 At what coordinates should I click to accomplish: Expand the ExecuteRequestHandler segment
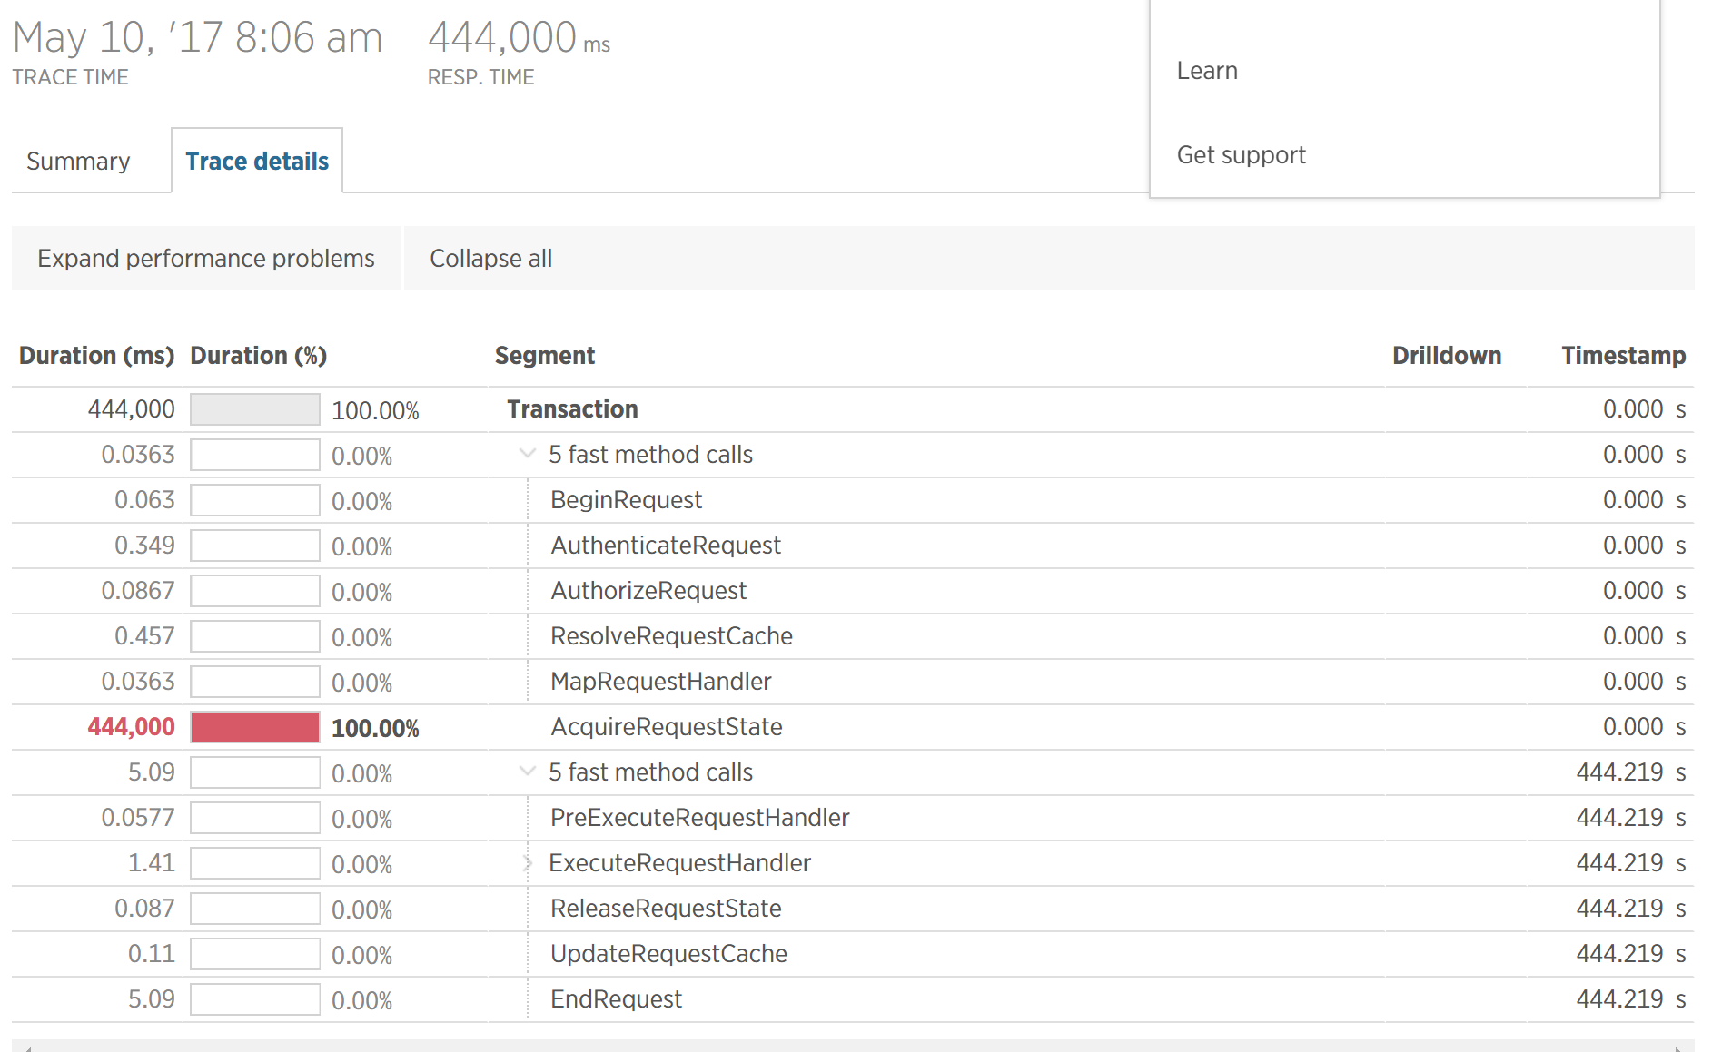[528, 862]
